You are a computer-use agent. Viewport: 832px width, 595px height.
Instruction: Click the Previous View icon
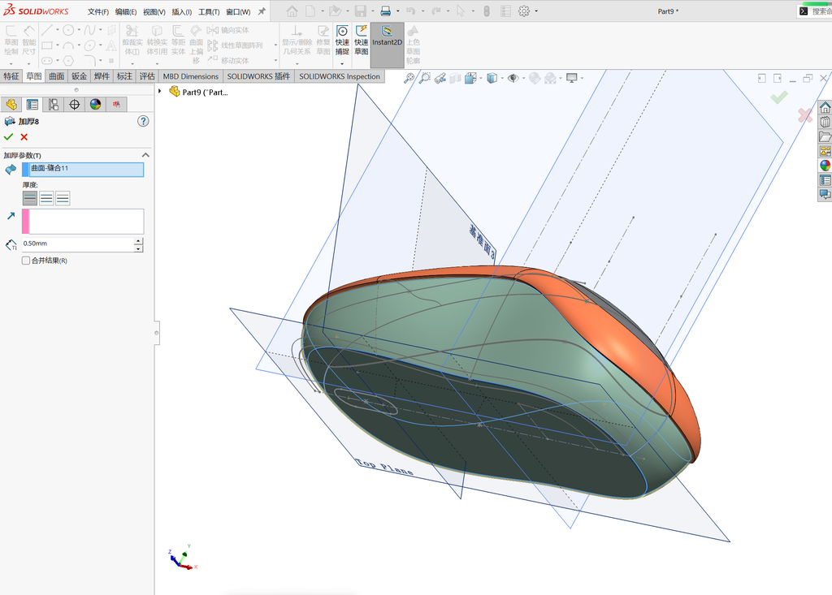[x=440, y=79]
